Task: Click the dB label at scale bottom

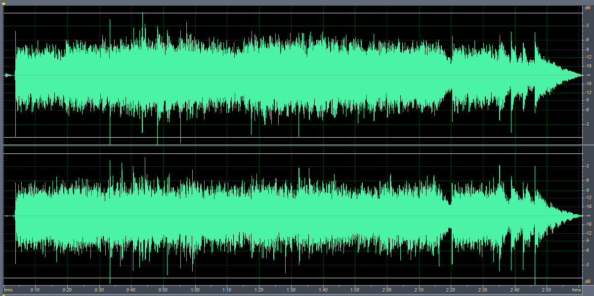Action: click(x=588, y=281)
